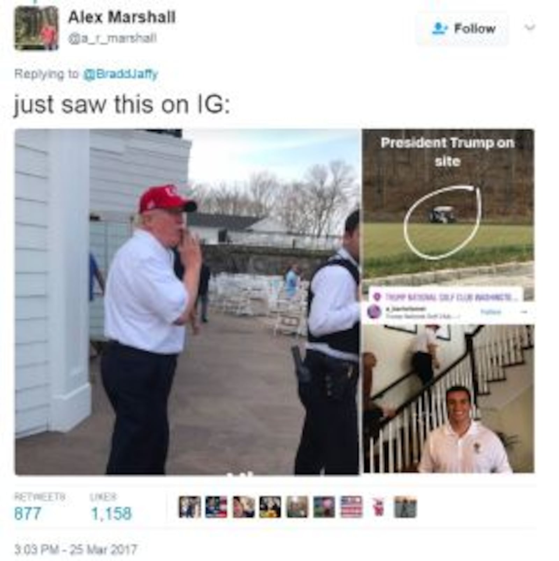Open the last liker avatar
Screen dimensions: 559x561
tap(405, 507)
